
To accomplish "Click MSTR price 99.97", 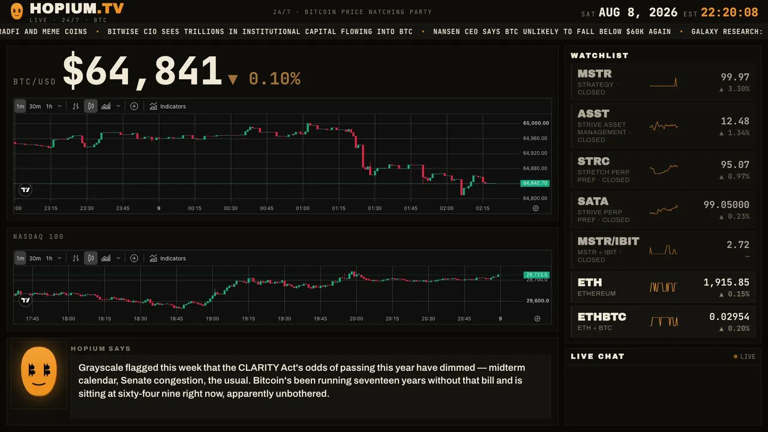I will 735,77.
